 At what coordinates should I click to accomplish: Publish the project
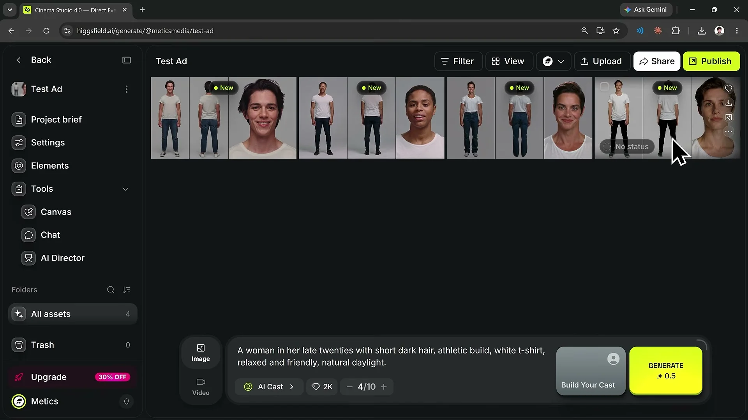711,61
